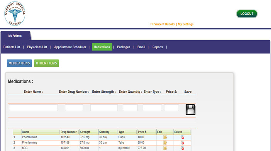The height and width of the screenshot is (151, 271).
Task: Edit Phentermine Caps row 1
Action: (x=165, y=137)
